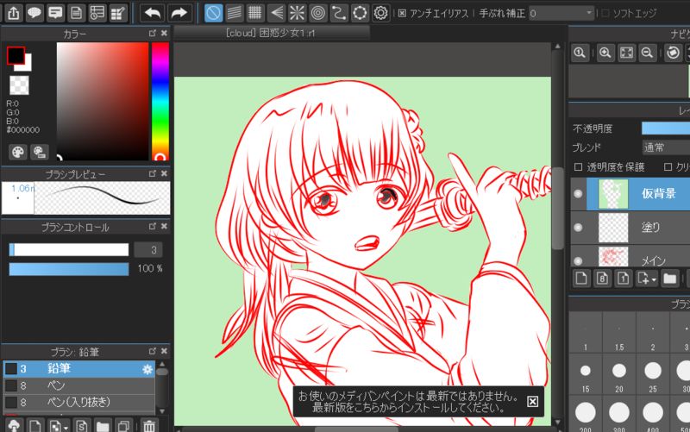Open the oval speech balloon tool
This screenshot has width=690, height=432.
[x=34, y=13]
